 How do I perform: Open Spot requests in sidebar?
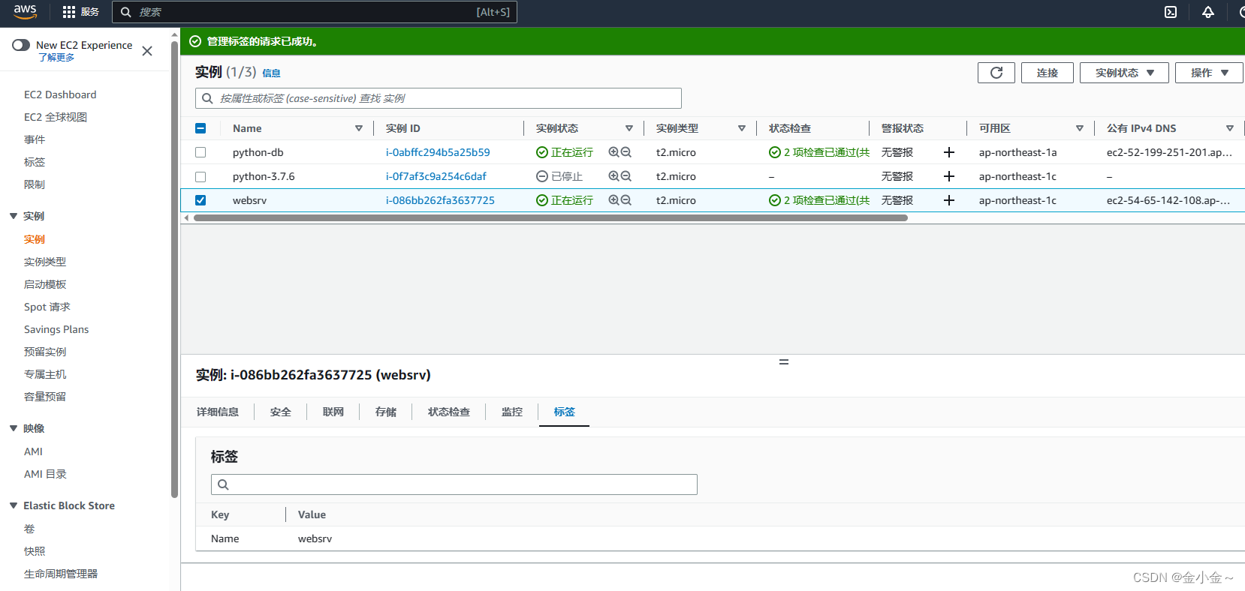pyautogui.click(x=47, y=307)
